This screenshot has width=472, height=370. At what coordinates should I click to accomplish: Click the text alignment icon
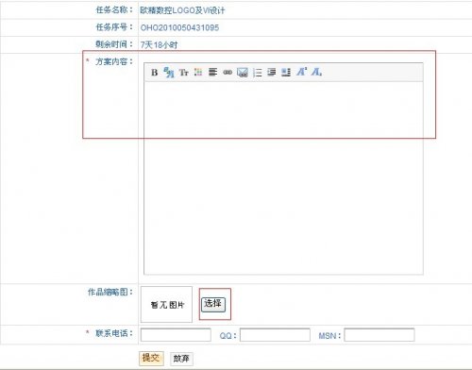(212, 73)
